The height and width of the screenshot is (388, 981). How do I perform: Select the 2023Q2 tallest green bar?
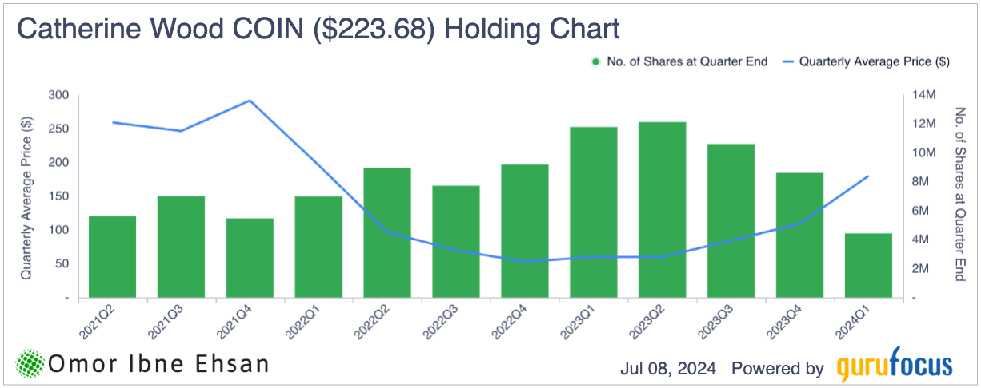[x=663, y=210]
